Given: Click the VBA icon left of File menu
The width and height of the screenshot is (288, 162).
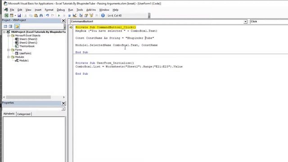Looking at the screenshot, I should coord(6,10).
